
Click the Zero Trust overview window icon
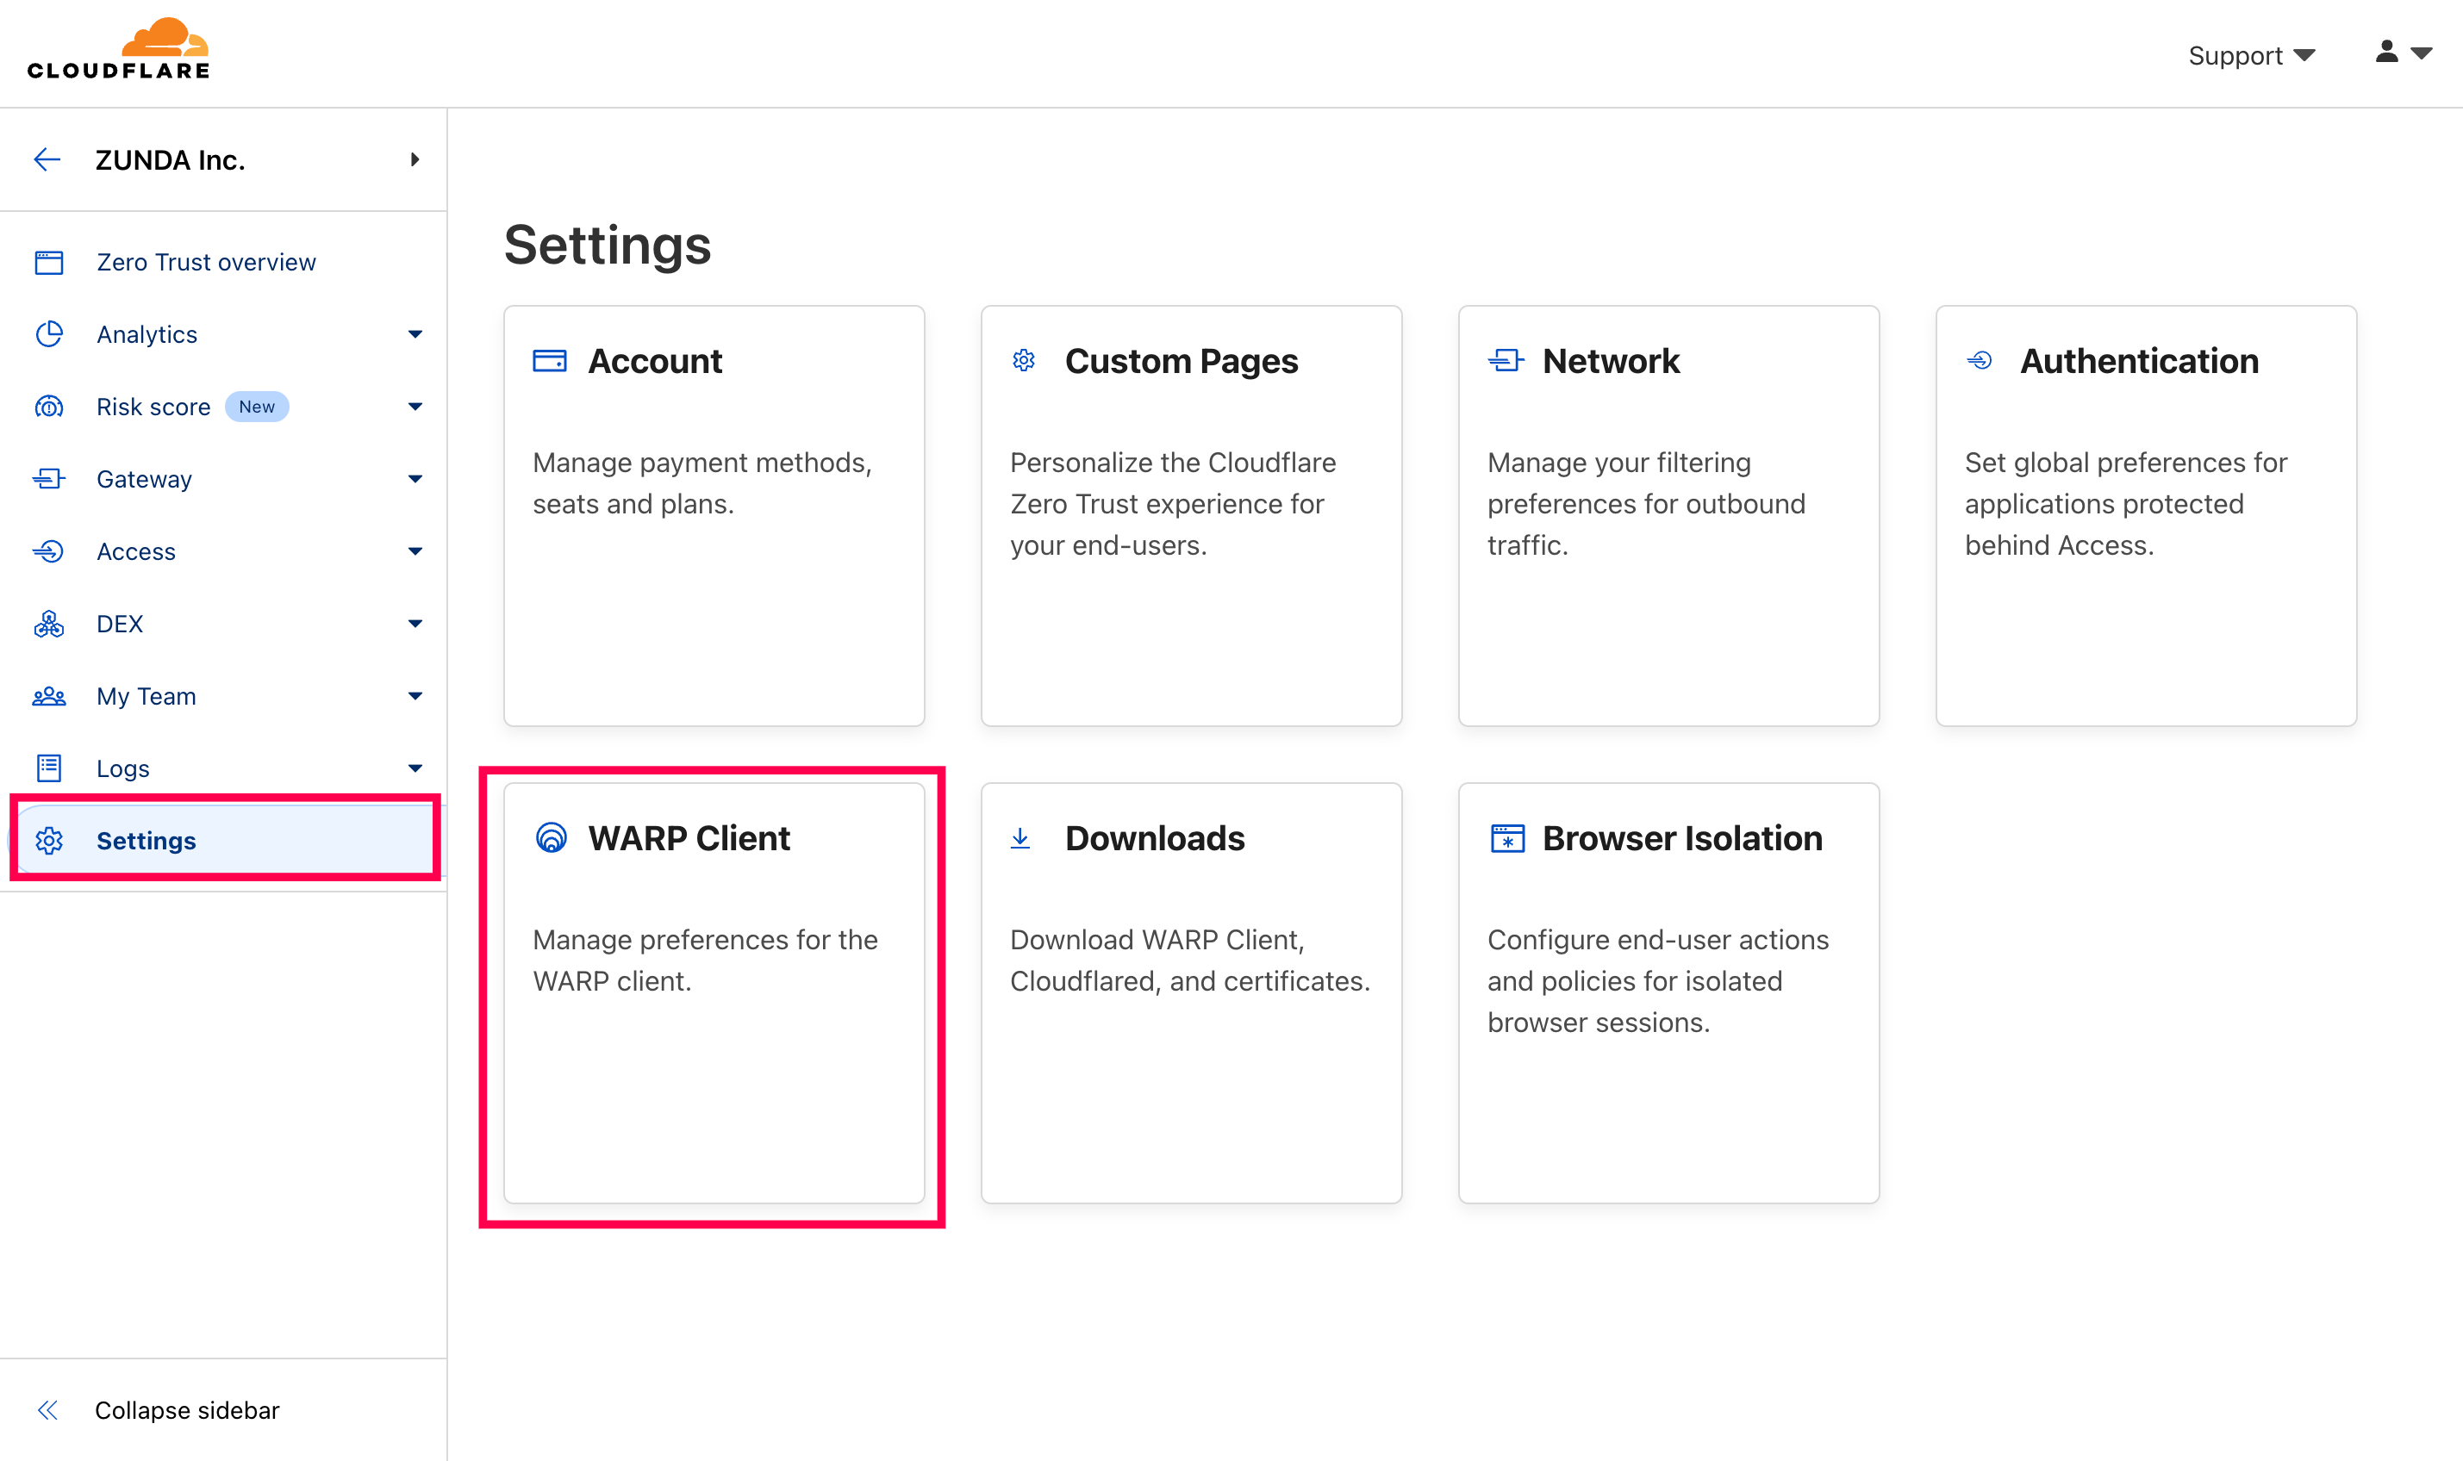click(x=49, y=262)
